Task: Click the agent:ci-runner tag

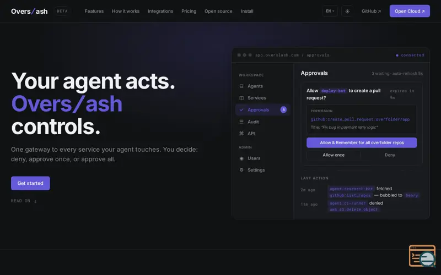Action: (348, 203)
